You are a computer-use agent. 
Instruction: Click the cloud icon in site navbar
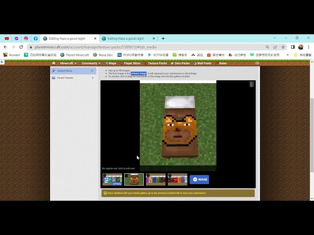pos(257,63)
